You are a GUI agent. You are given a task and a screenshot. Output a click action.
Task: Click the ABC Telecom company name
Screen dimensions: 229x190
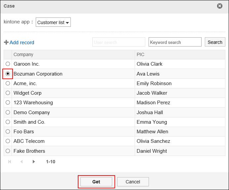point(29,141)
